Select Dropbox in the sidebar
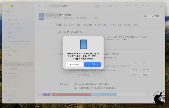This screenshot has width=169, height=108. coord(12,73)
